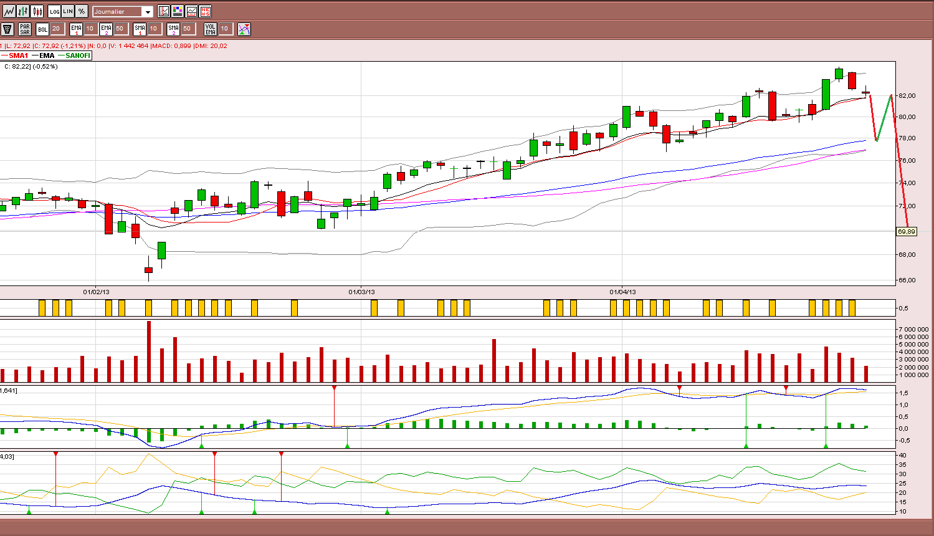The height and width of the screenshot is (536, 934).
Task: Click the 69,89 price level label
Action: click(907, 231)
